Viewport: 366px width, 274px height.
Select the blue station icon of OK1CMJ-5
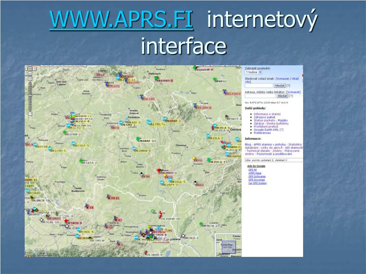click(50, 148)
